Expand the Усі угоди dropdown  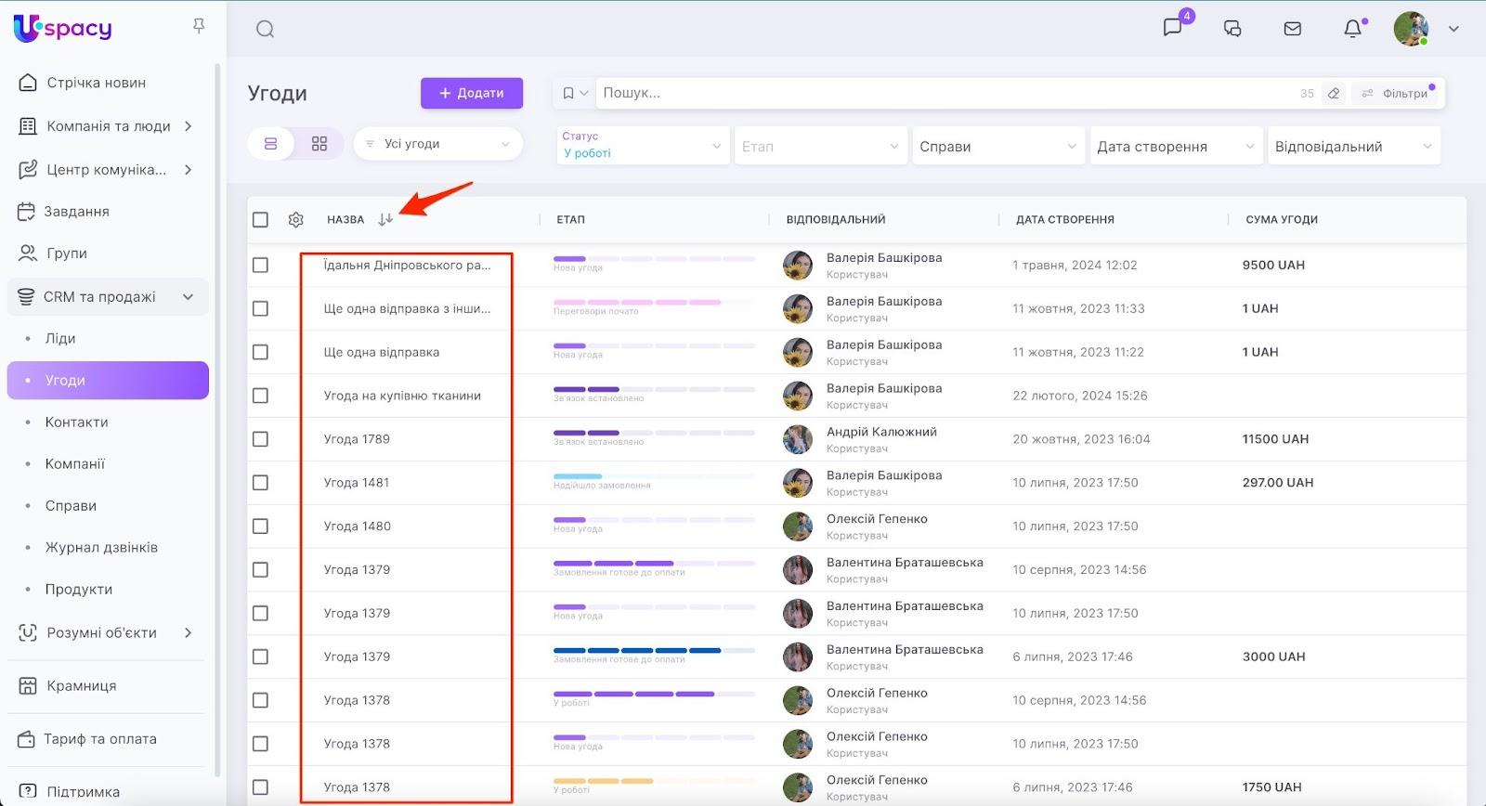437,144
